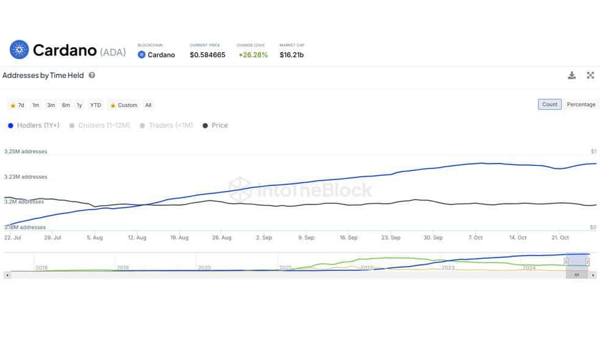Hide the Price series line
Image resolution: width=600 pixels, height=338 pixels.
215,126
